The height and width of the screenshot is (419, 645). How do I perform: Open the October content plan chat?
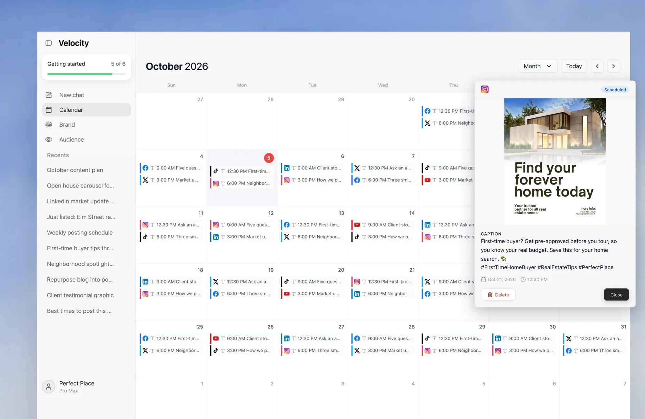75,170
